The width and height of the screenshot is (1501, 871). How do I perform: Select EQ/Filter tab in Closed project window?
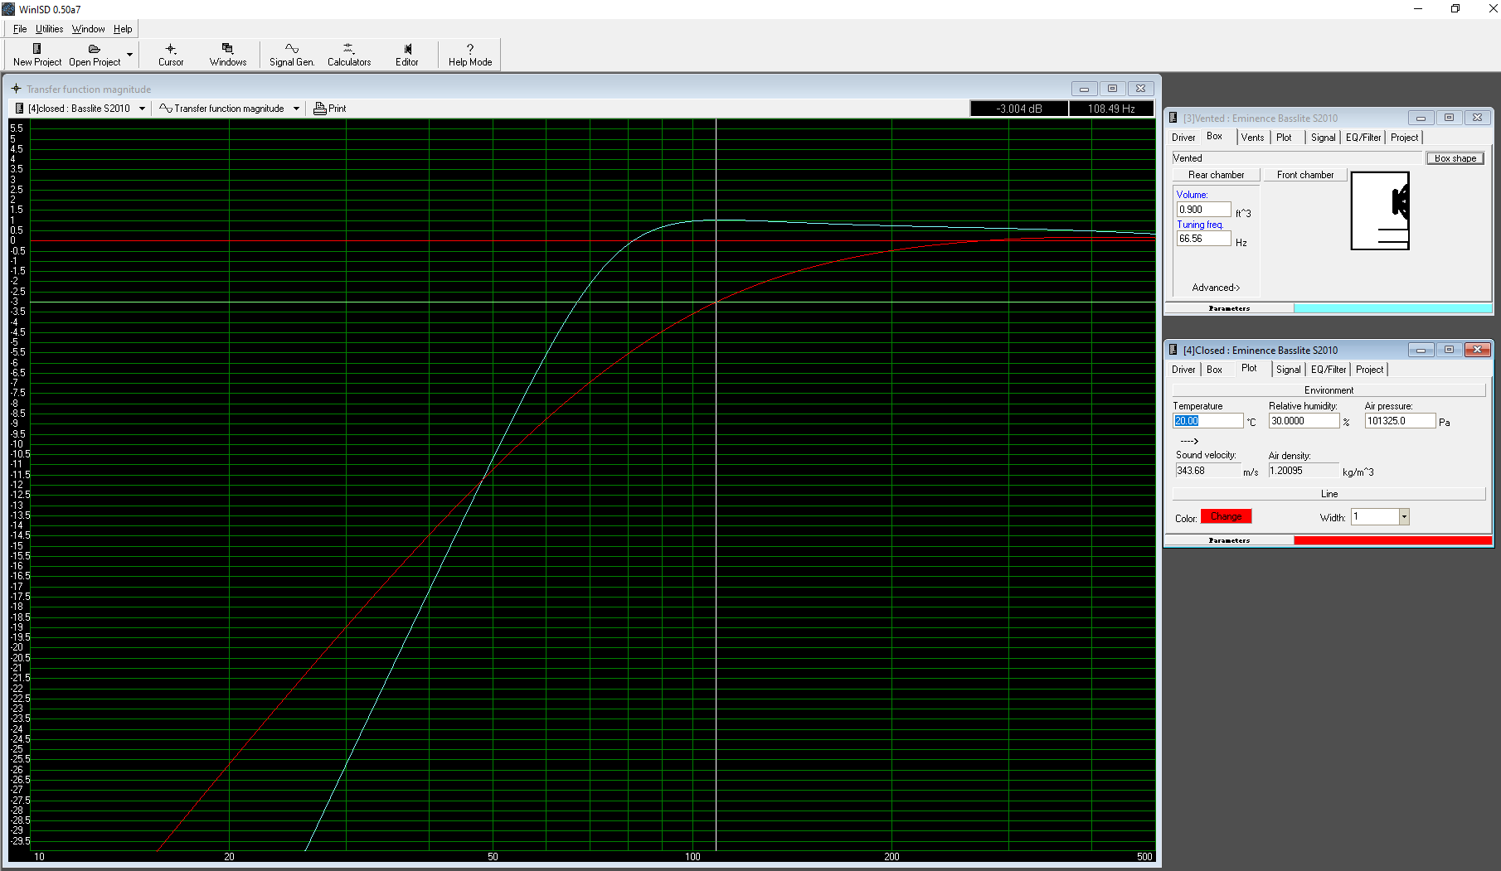click(x=1329, y=370)
